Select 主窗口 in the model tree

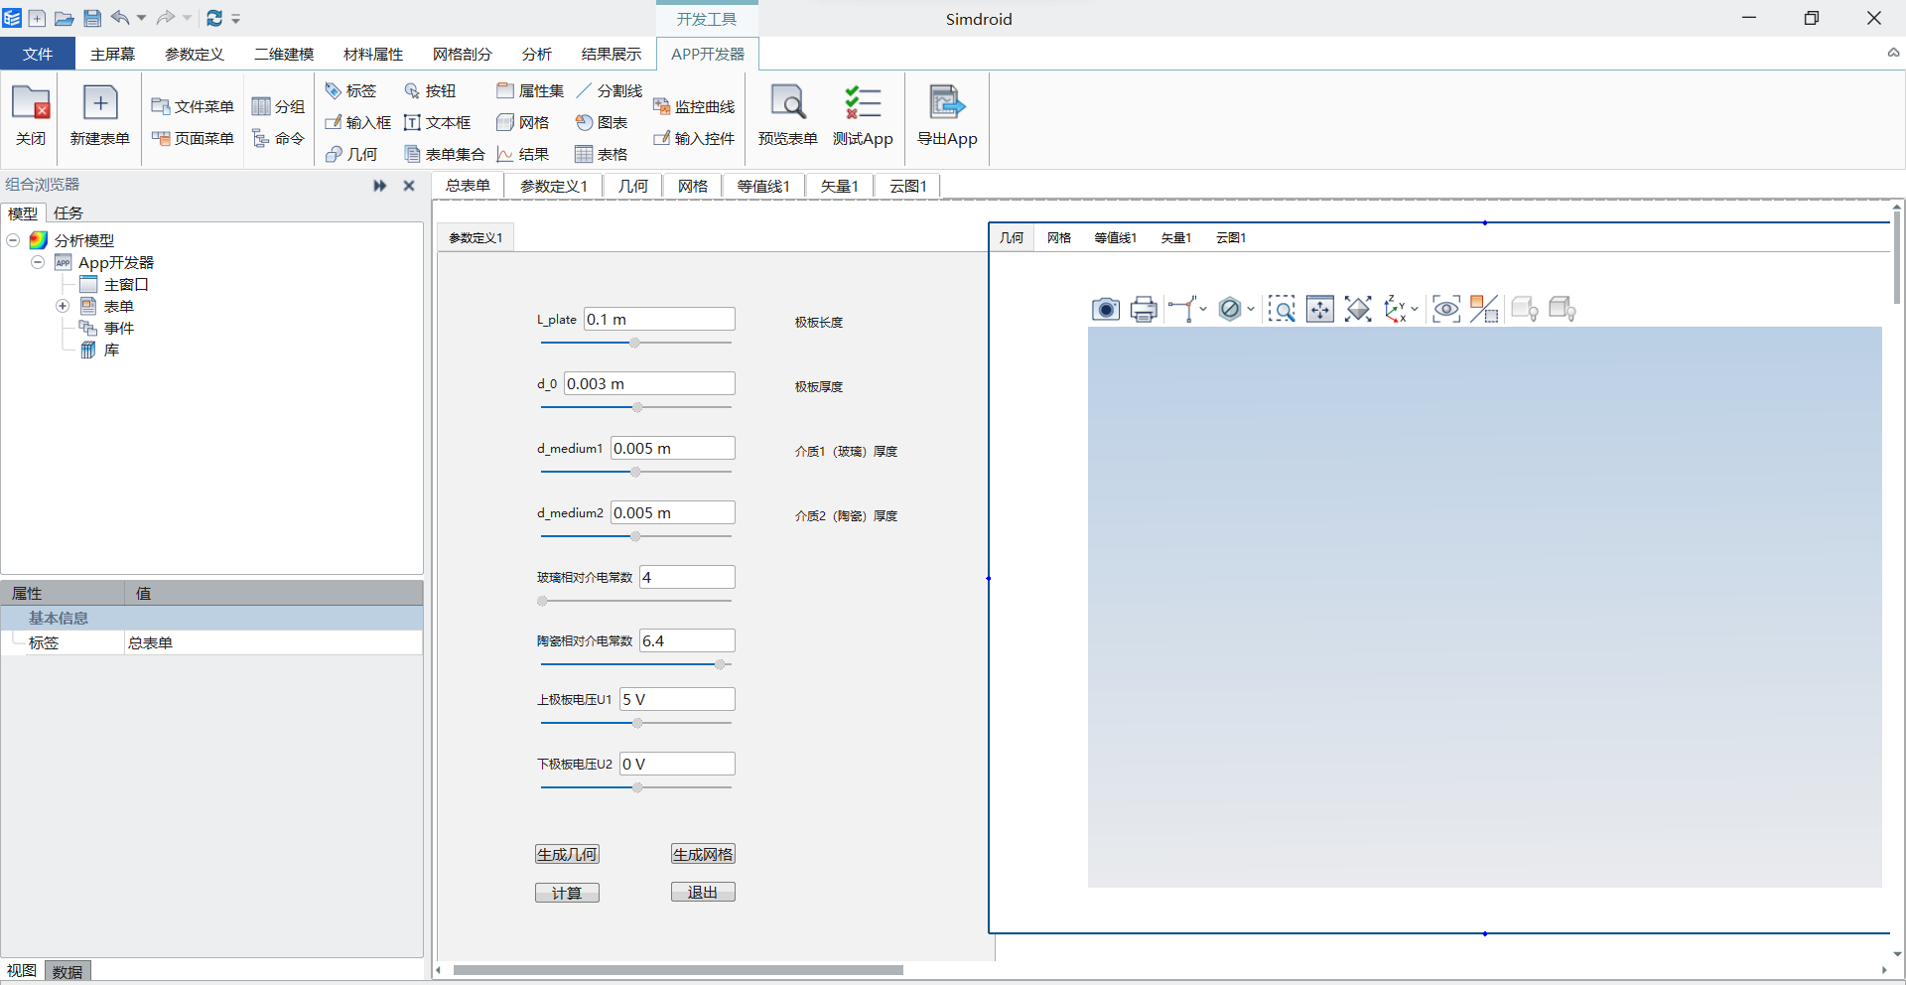115,284
